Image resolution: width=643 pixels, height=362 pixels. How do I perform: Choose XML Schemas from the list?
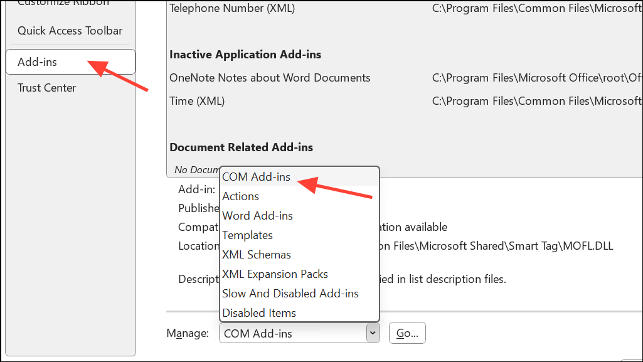point(256,254)
